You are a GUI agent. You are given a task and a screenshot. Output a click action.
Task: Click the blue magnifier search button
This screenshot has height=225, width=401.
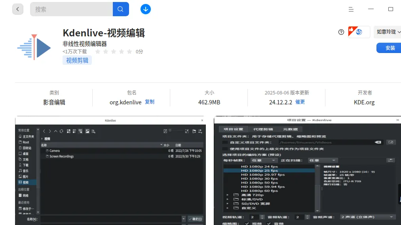tap(120, 9)
